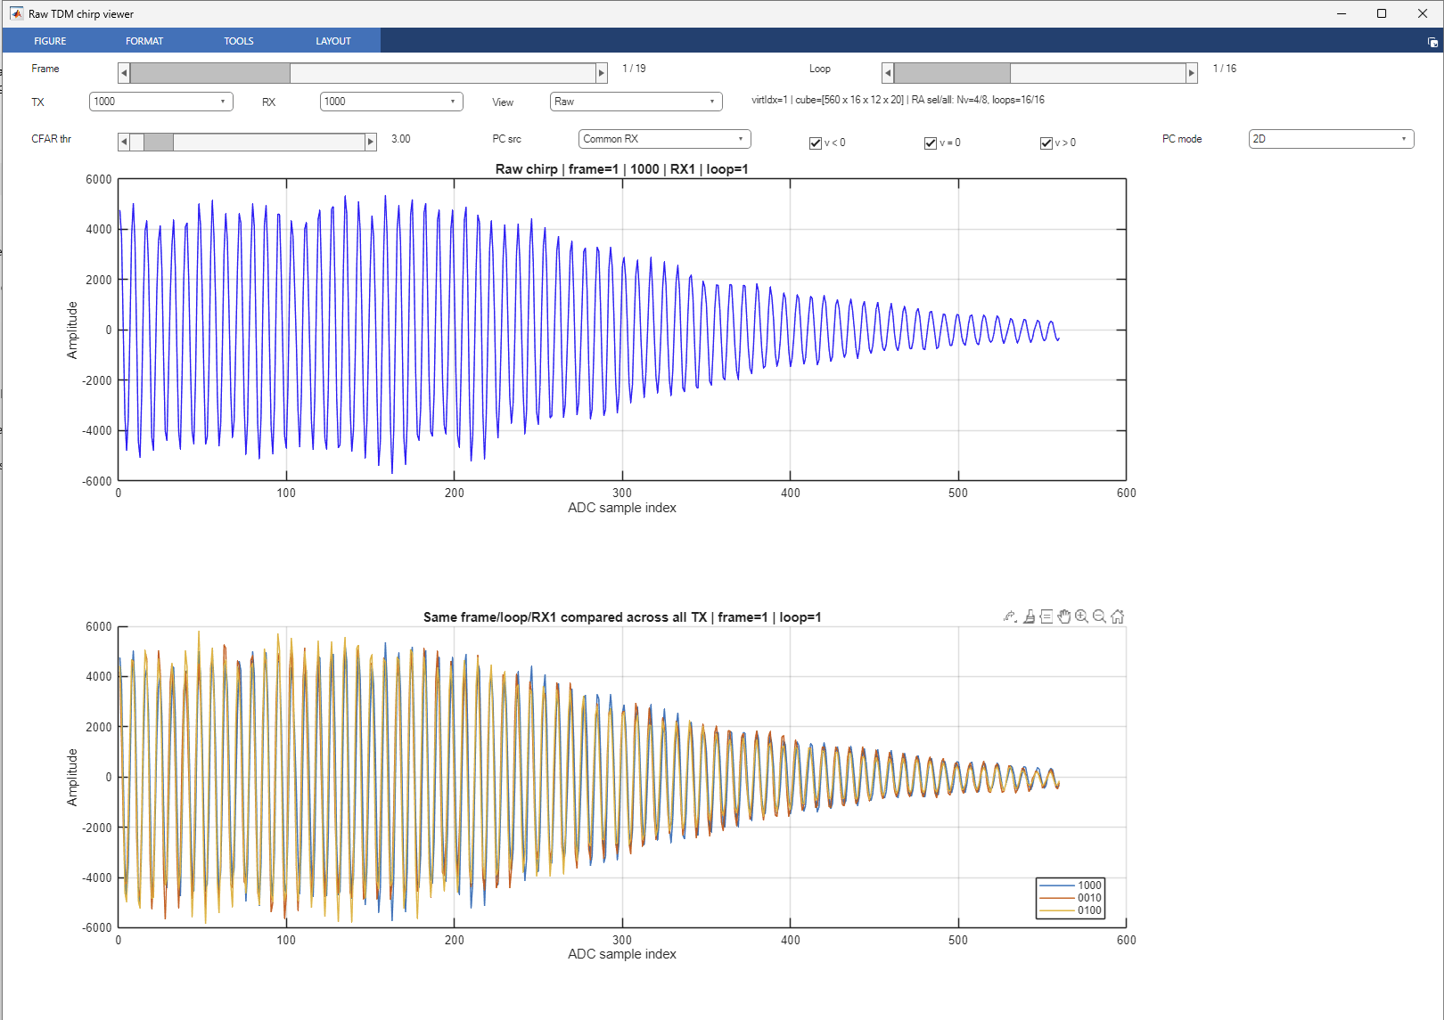The image size is (1444, 1020).
Task: Click the loop counter 1 / 16
Action: (1225, 69)
